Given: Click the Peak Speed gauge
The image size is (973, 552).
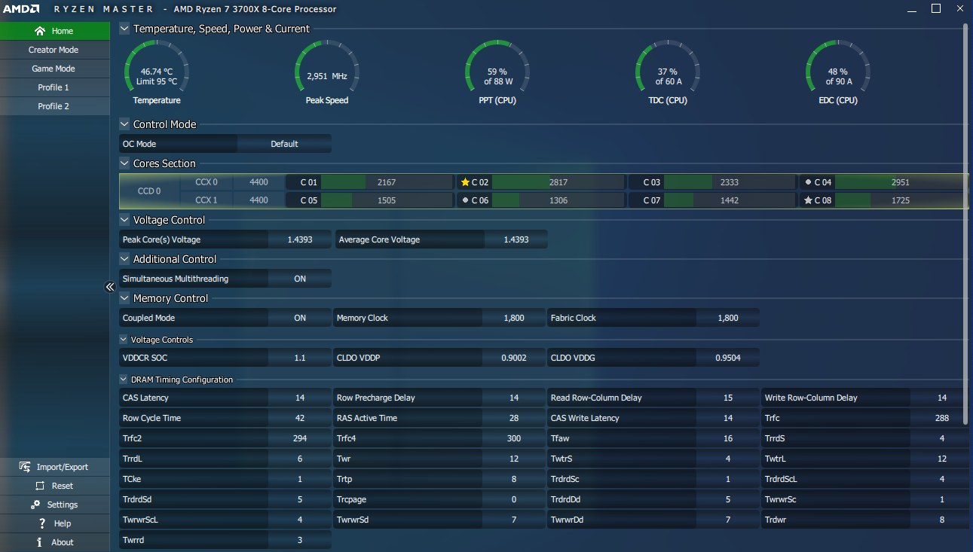Looking at the screenshot, I should [x=327, y=72].
